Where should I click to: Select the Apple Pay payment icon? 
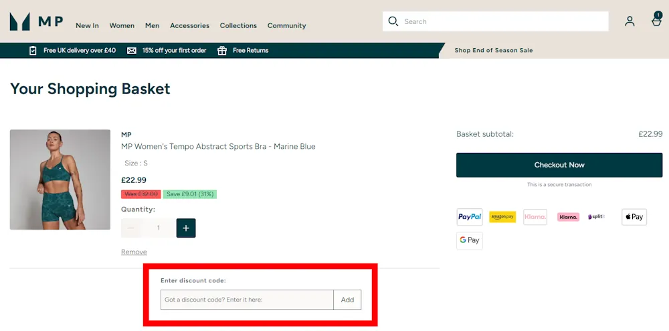[634, 217]
